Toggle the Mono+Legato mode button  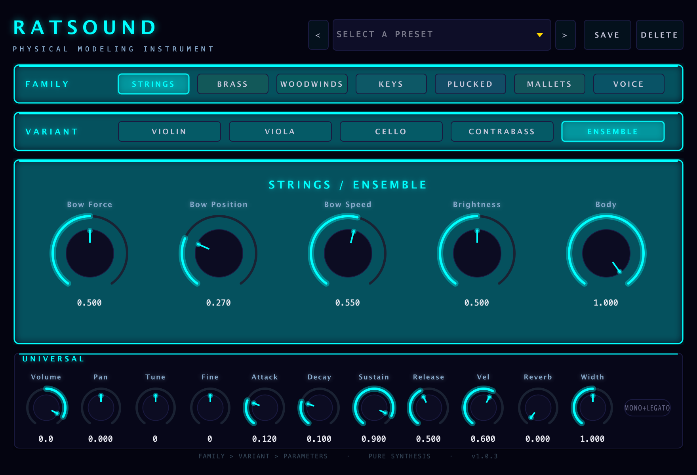point(647,408)
